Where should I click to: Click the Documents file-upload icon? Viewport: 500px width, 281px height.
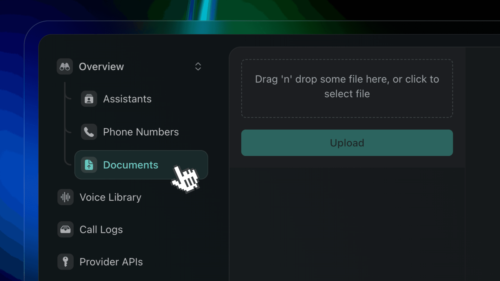tap(89, 165)
